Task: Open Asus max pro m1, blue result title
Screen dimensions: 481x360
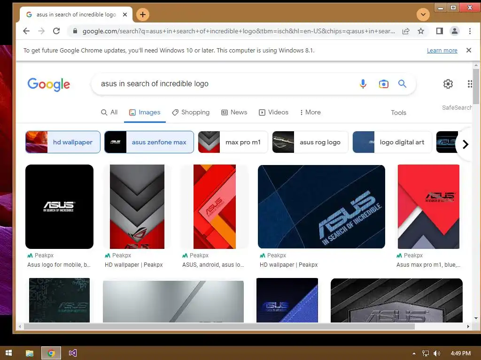Action: tap(428, 265)
